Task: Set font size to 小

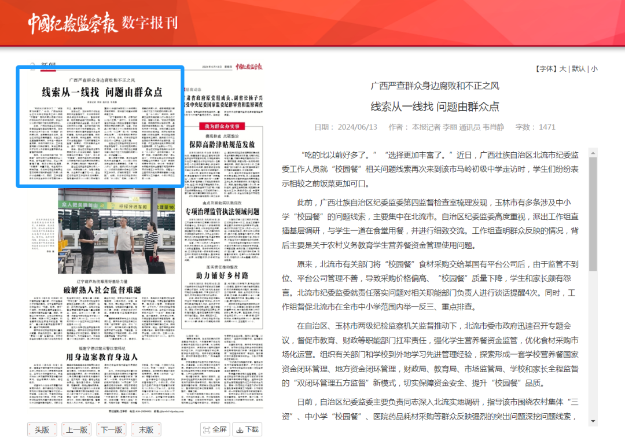Action: [594, 69]
